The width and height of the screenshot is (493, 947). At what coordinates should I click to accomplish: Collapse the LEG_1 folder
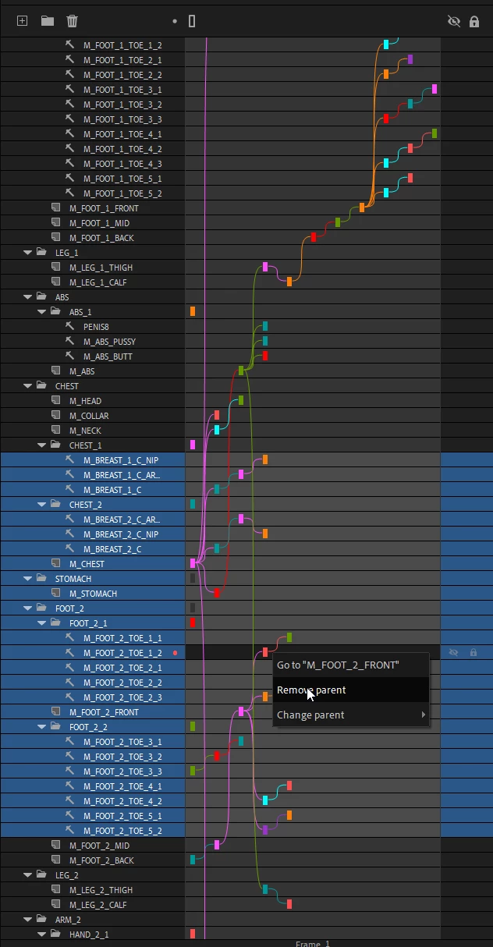click(28, 253)
